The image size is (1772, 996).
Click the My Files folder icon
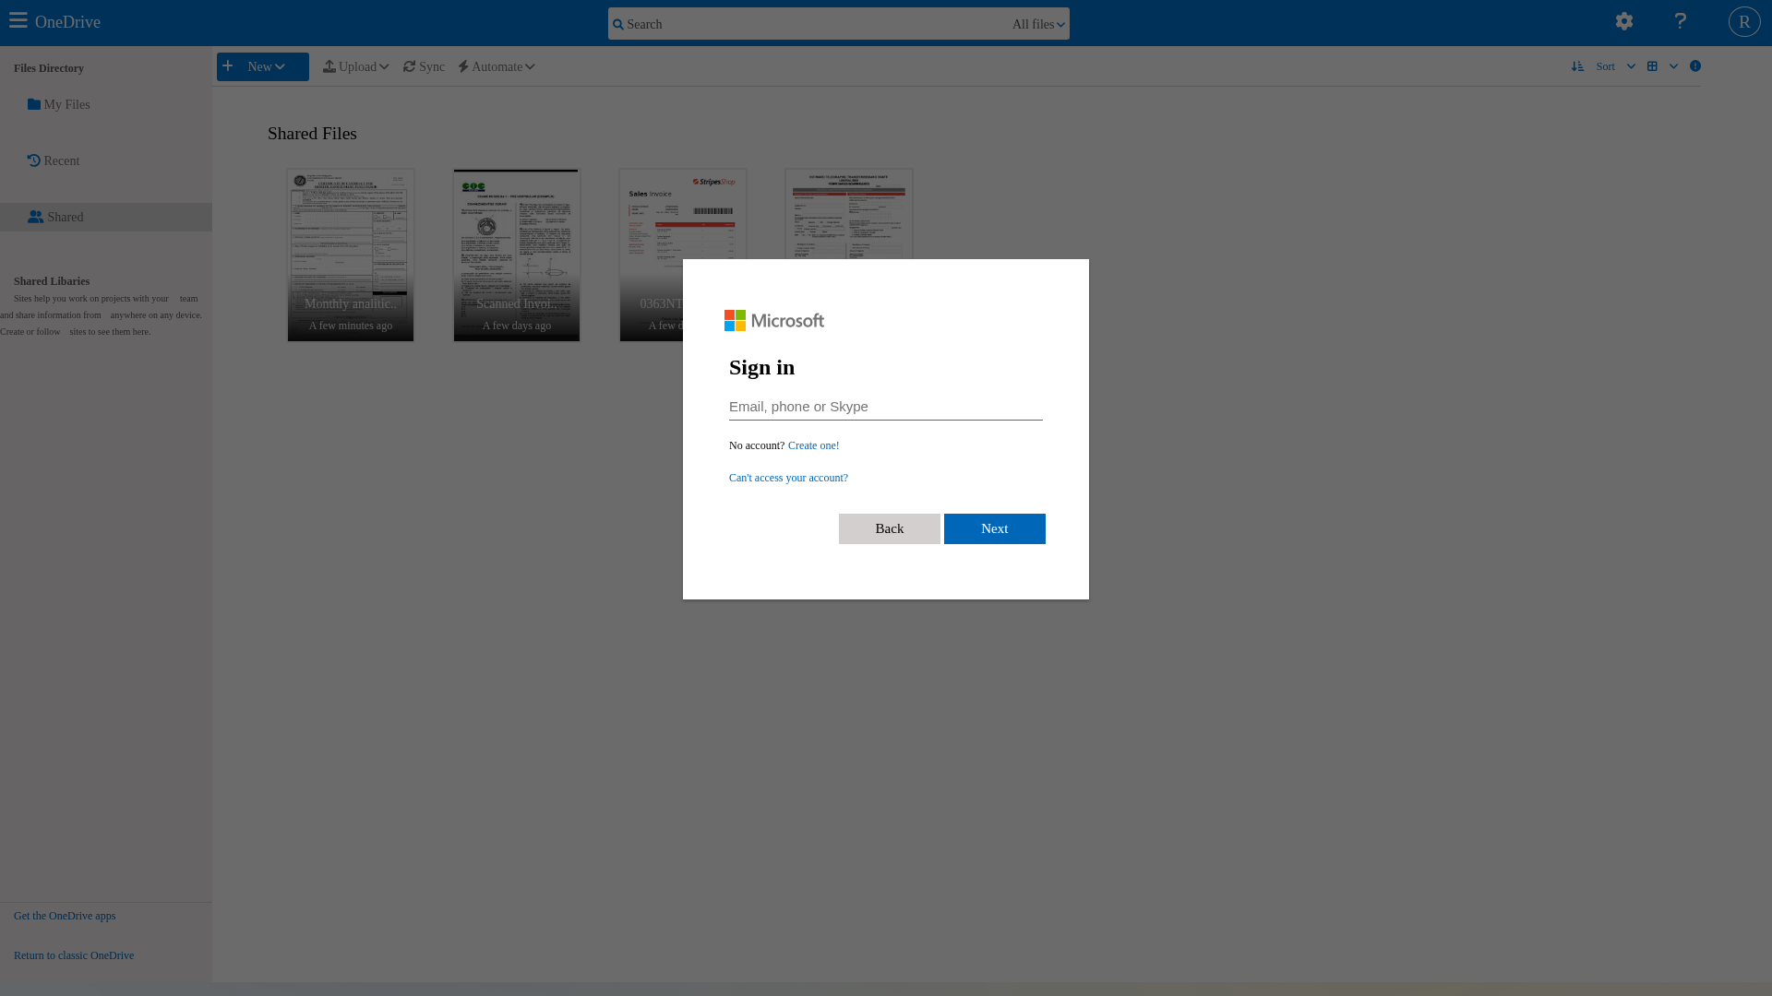pos(34,104)
